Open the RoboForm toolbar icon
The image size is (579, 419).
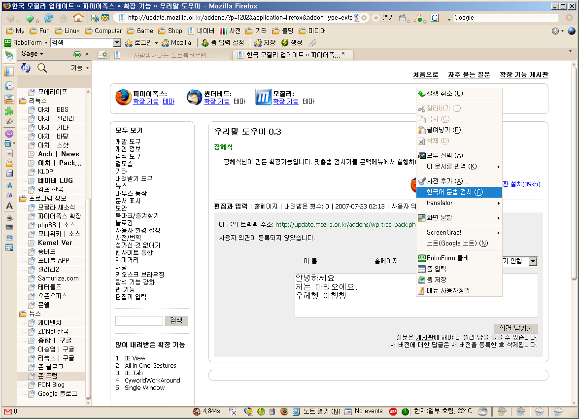point(7,42)
